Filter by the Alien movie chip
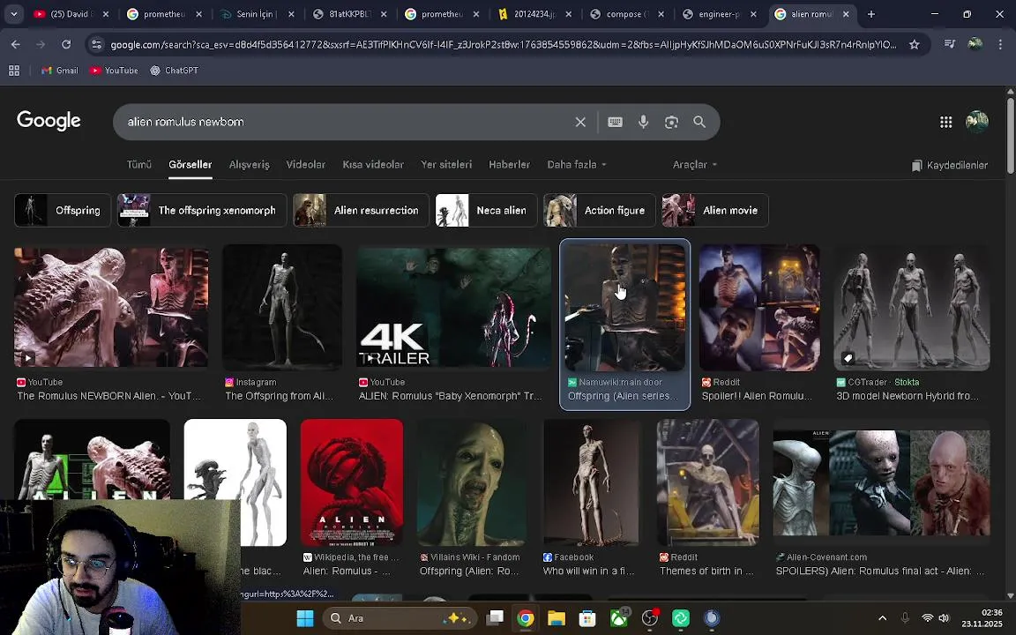 pyautogui.click(x=714, y=210)
